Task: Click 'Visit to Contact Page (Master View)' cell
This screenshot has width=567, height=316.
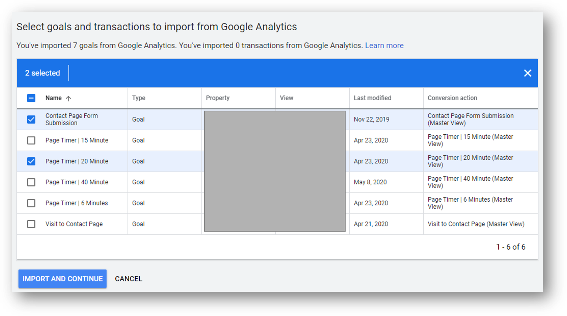Action: (476, 224)
